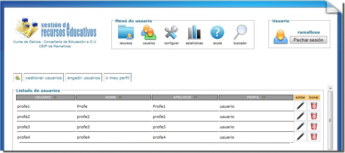
Task: Sort list by APELIDOS column arrow
Action: coord(195,98)
